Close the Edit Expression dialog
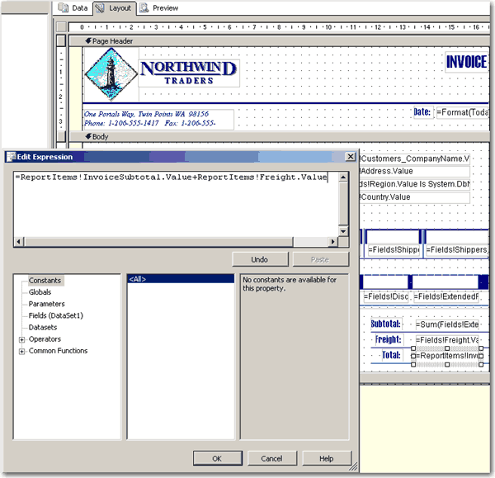Screen dimensions: 495x478 click(350, 157)
